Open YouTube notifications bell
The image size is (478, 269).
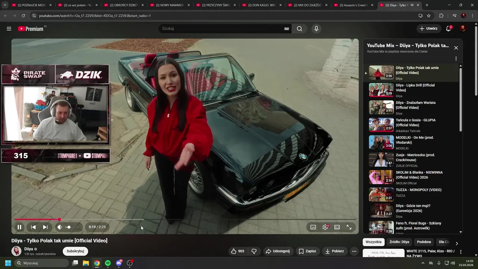coord(449,28)
